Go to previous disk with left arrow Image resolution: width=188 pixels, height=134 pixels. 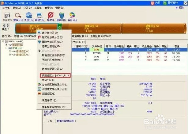click(x=4, y=25)
